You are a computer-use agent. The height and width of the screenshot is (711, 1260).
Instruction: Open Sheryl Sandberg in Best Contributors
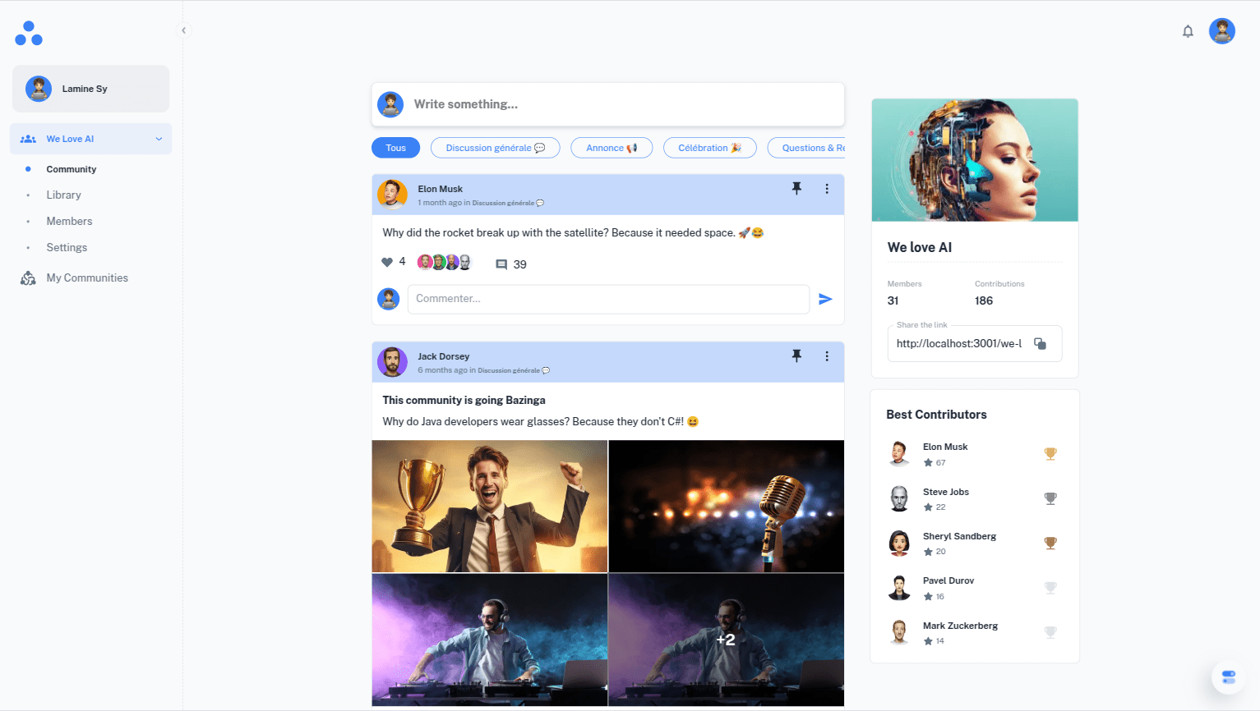[959, 536]
